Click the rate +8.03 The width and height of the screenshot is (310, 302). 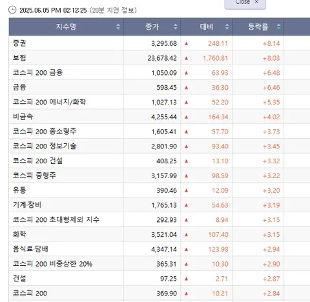click(271, 58)
